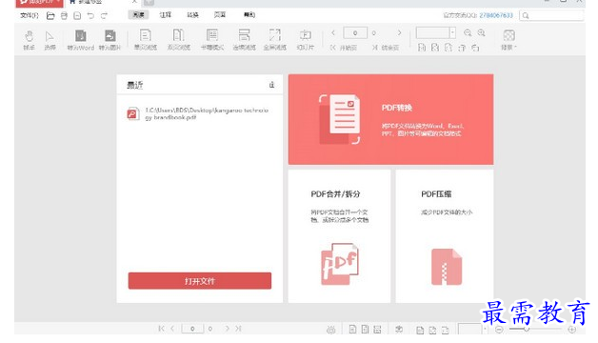598x343 pixels.
Task: Click minus button beside zoom slider
Action: point(499,330)
